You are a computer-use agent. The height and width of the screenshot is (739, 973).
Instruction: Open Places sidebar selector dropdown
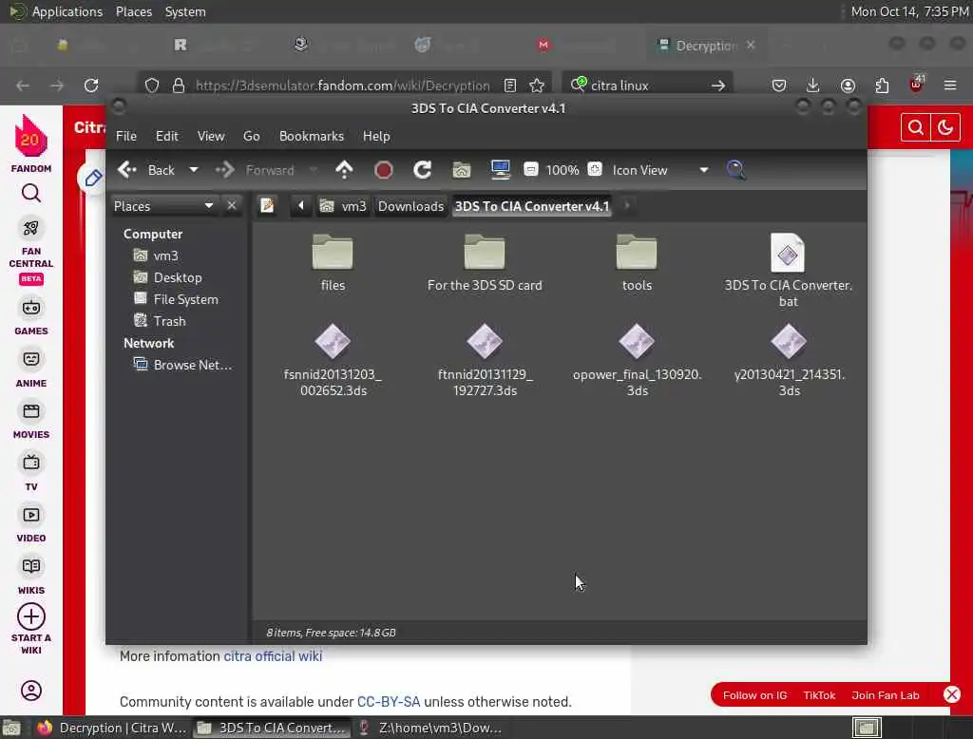163,206
